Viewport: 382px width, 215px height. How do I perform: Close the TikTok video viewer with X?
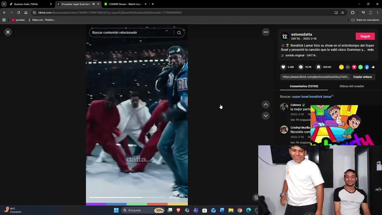pos(8,32)
